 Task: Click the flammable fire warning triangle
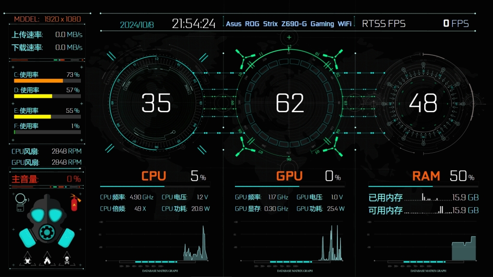tap(47, 260)
